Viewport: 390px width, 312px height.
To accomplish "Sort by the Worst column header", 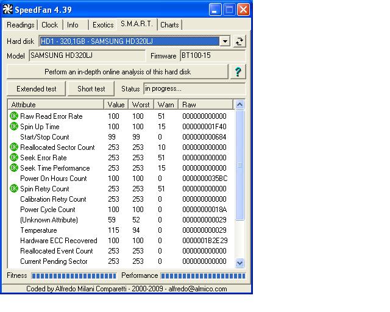I will tap(141, 104).
